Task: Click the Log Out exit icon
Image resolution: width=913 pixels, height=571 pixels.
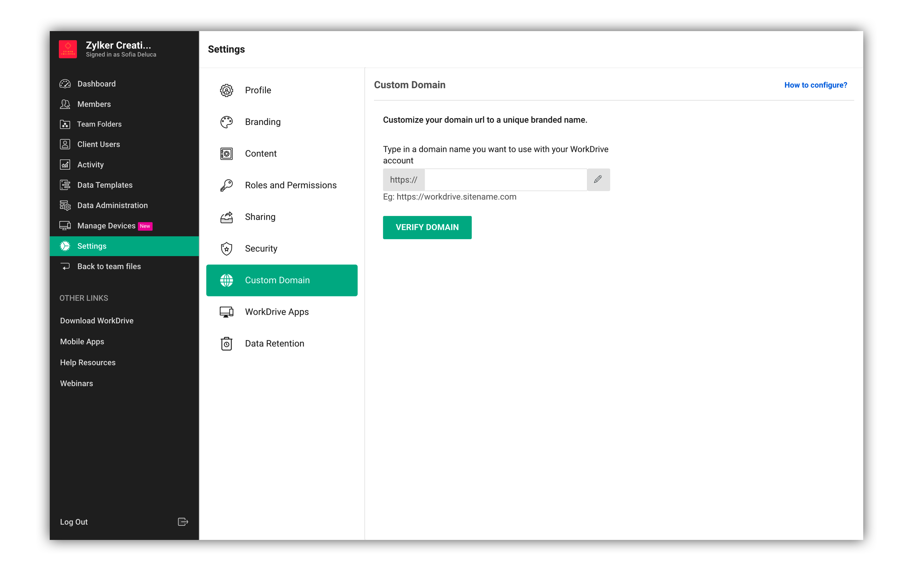Action: [183, 522]
